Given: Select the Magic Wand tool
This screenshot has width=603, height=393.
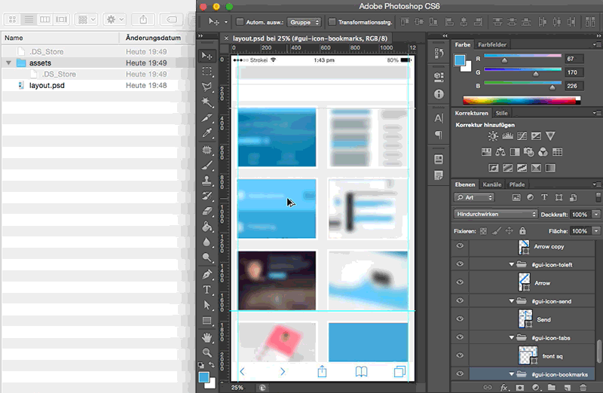Looking at the screenshot, I should click(207, 102).
